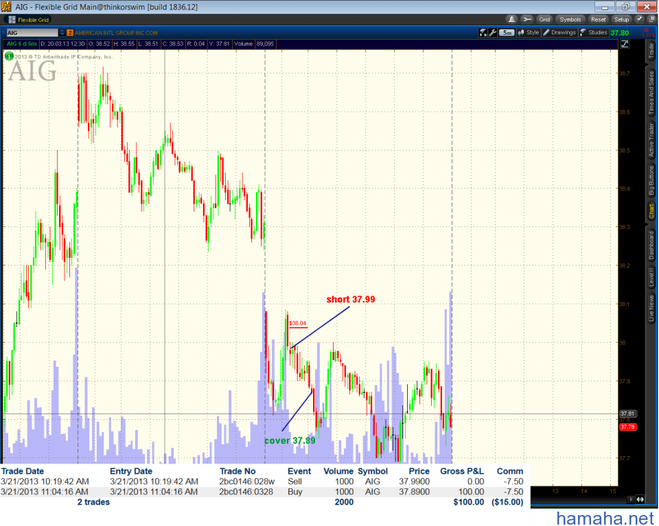Open the alerts bell icon
Screen dimensions: 659x526
click(511, 19)
